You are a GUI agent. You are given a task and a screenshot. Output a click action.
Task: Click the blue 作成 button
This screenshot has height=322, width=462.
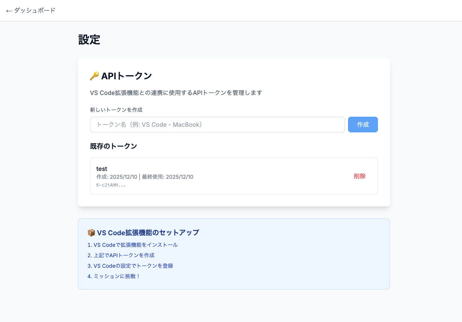click(363, 125)
